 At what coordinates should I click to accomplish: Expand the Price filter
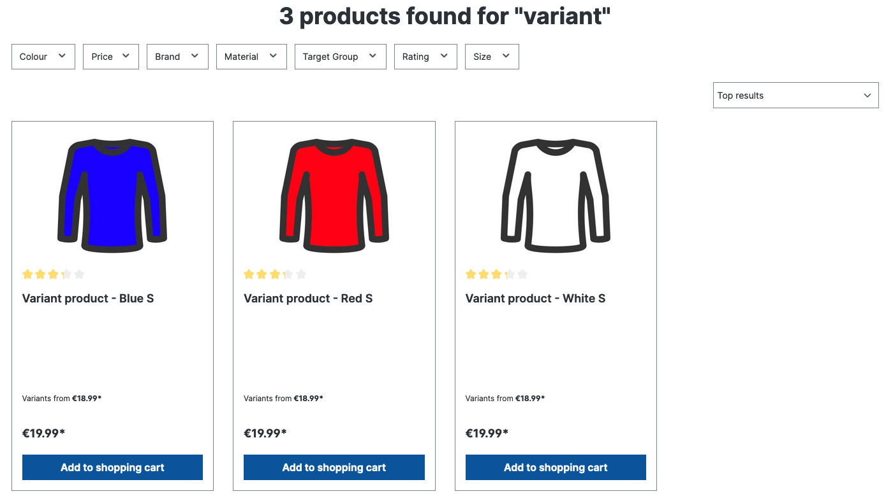click(111, 57)
